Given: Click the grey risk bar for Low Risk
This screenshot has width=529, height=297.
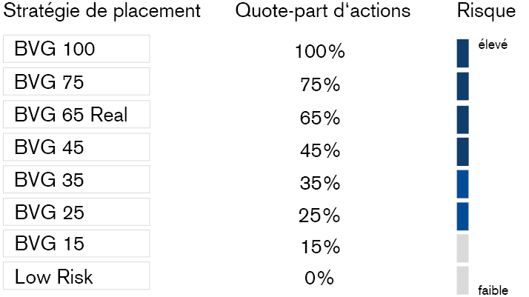Looking at the screenshot, I should [463, 279].
